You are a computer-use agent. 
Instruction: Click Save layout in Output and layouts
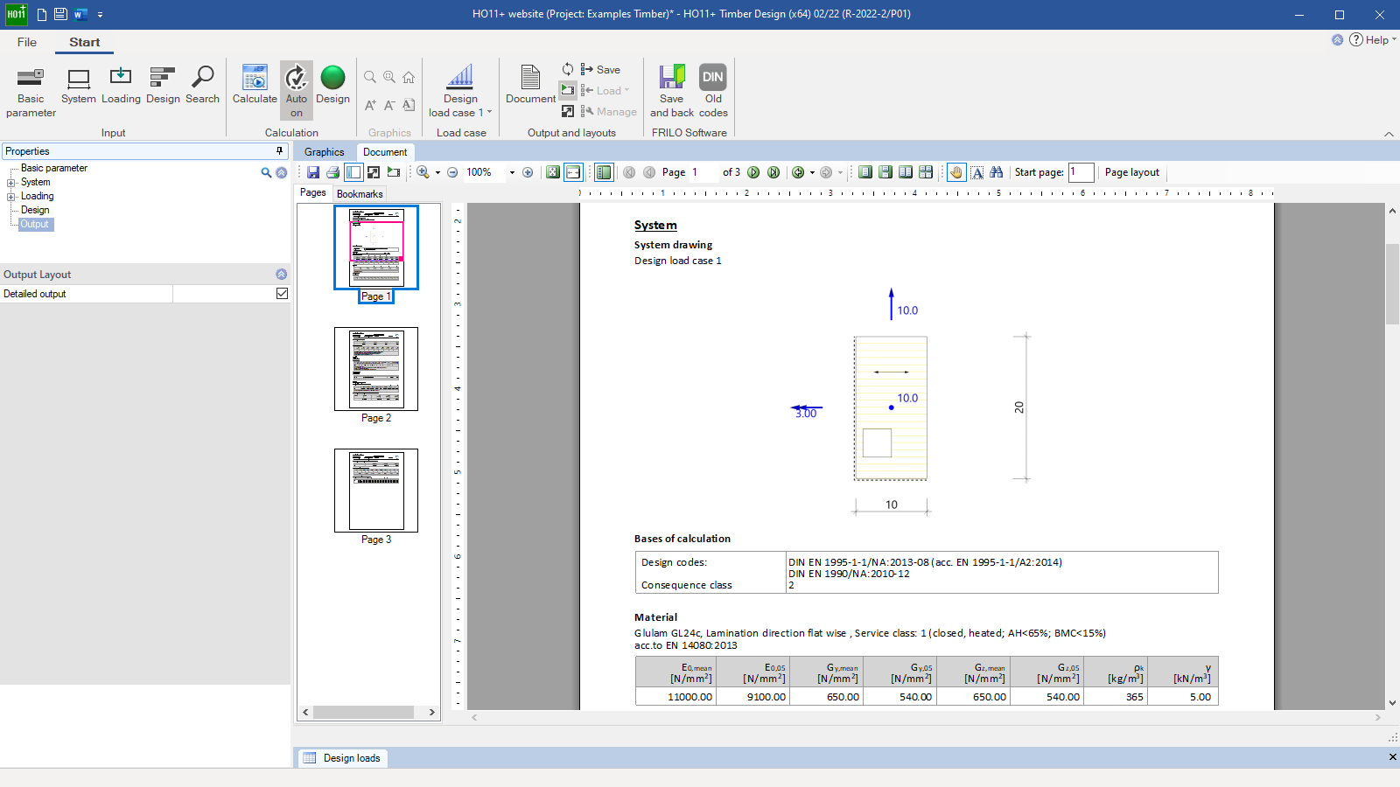[x=600, y=70]
